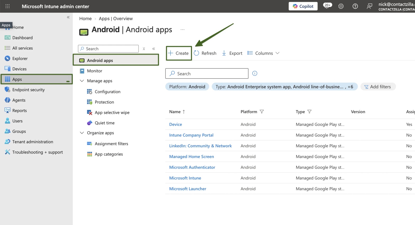Select Android apps menu item
Image resolution: width=415 pixels, height=225 pixels.
(116, 60)
